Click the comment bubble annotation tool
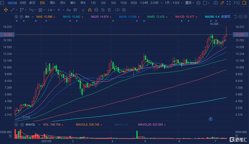249x144 pixels. 75,10
